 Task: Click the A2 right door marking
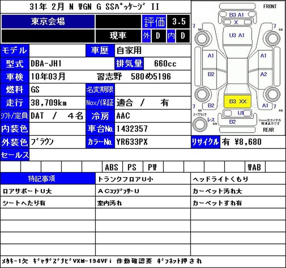[x=263, y=74]
